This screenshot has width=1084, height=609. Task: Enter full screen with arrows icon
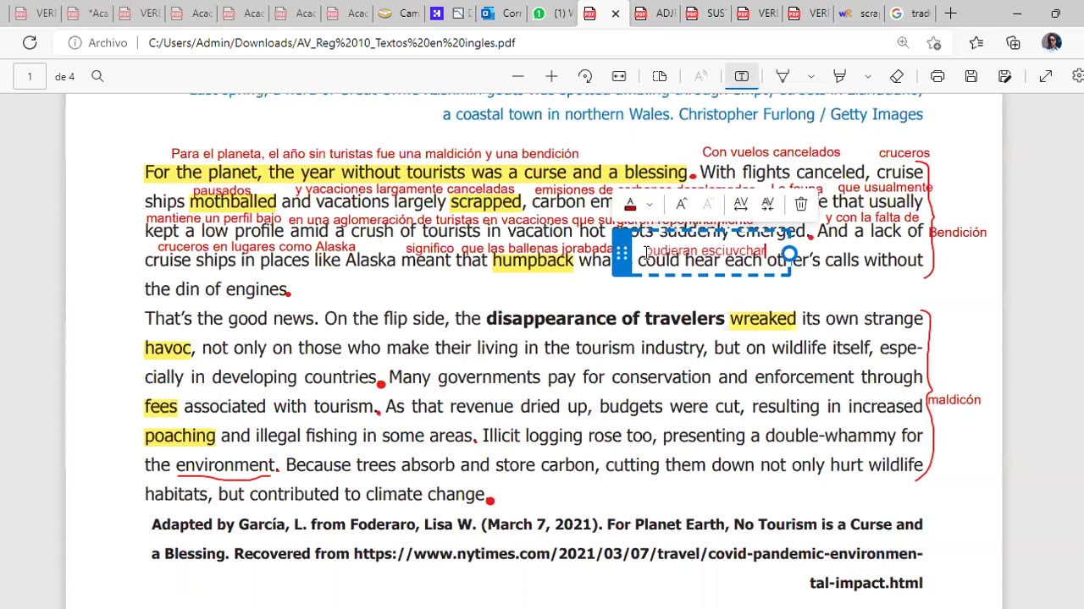click(x=1046, y=76)
